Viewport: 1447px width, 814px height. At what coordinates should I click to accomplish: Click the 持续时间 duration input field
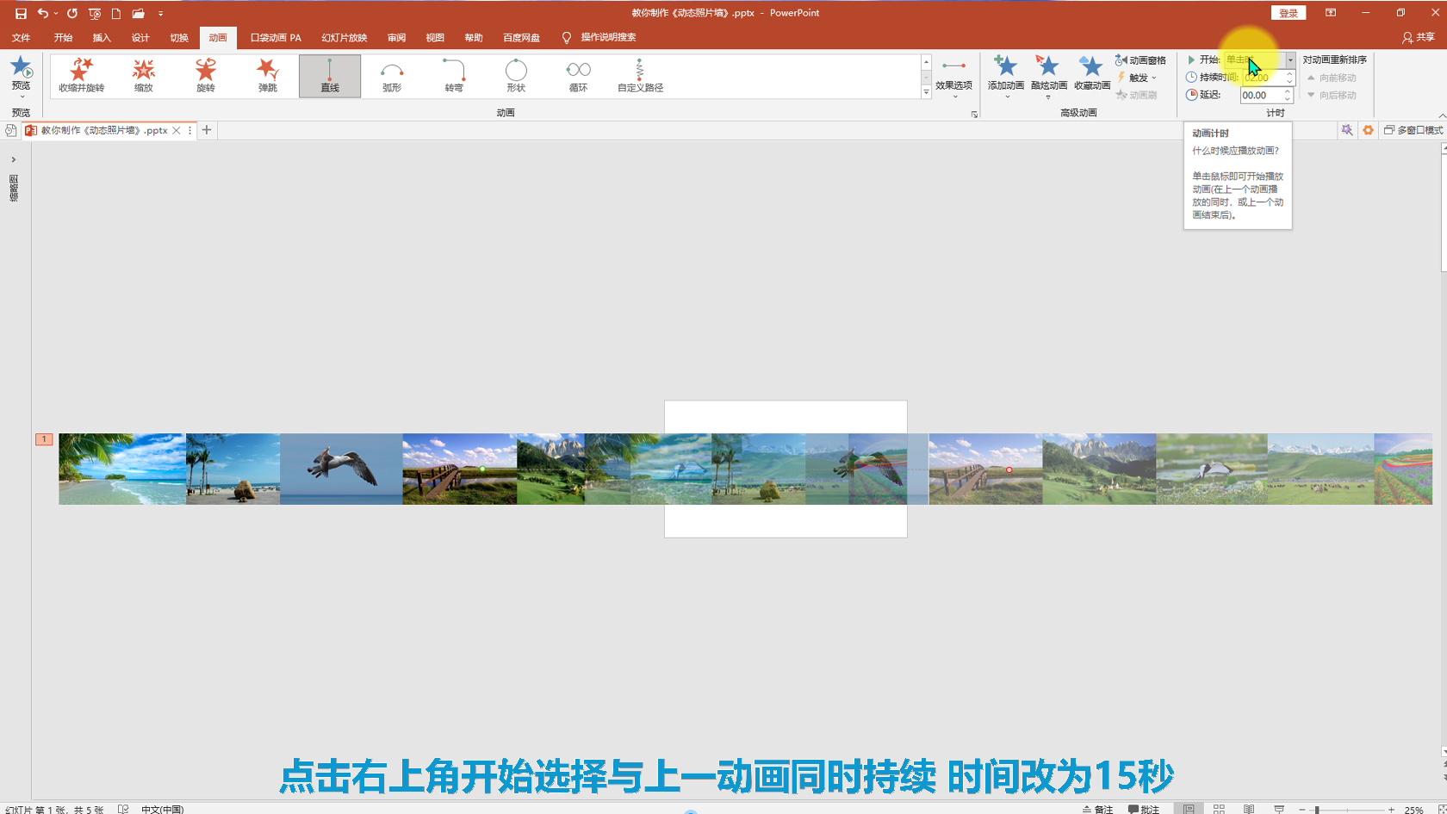click(x=1263, y=78)
